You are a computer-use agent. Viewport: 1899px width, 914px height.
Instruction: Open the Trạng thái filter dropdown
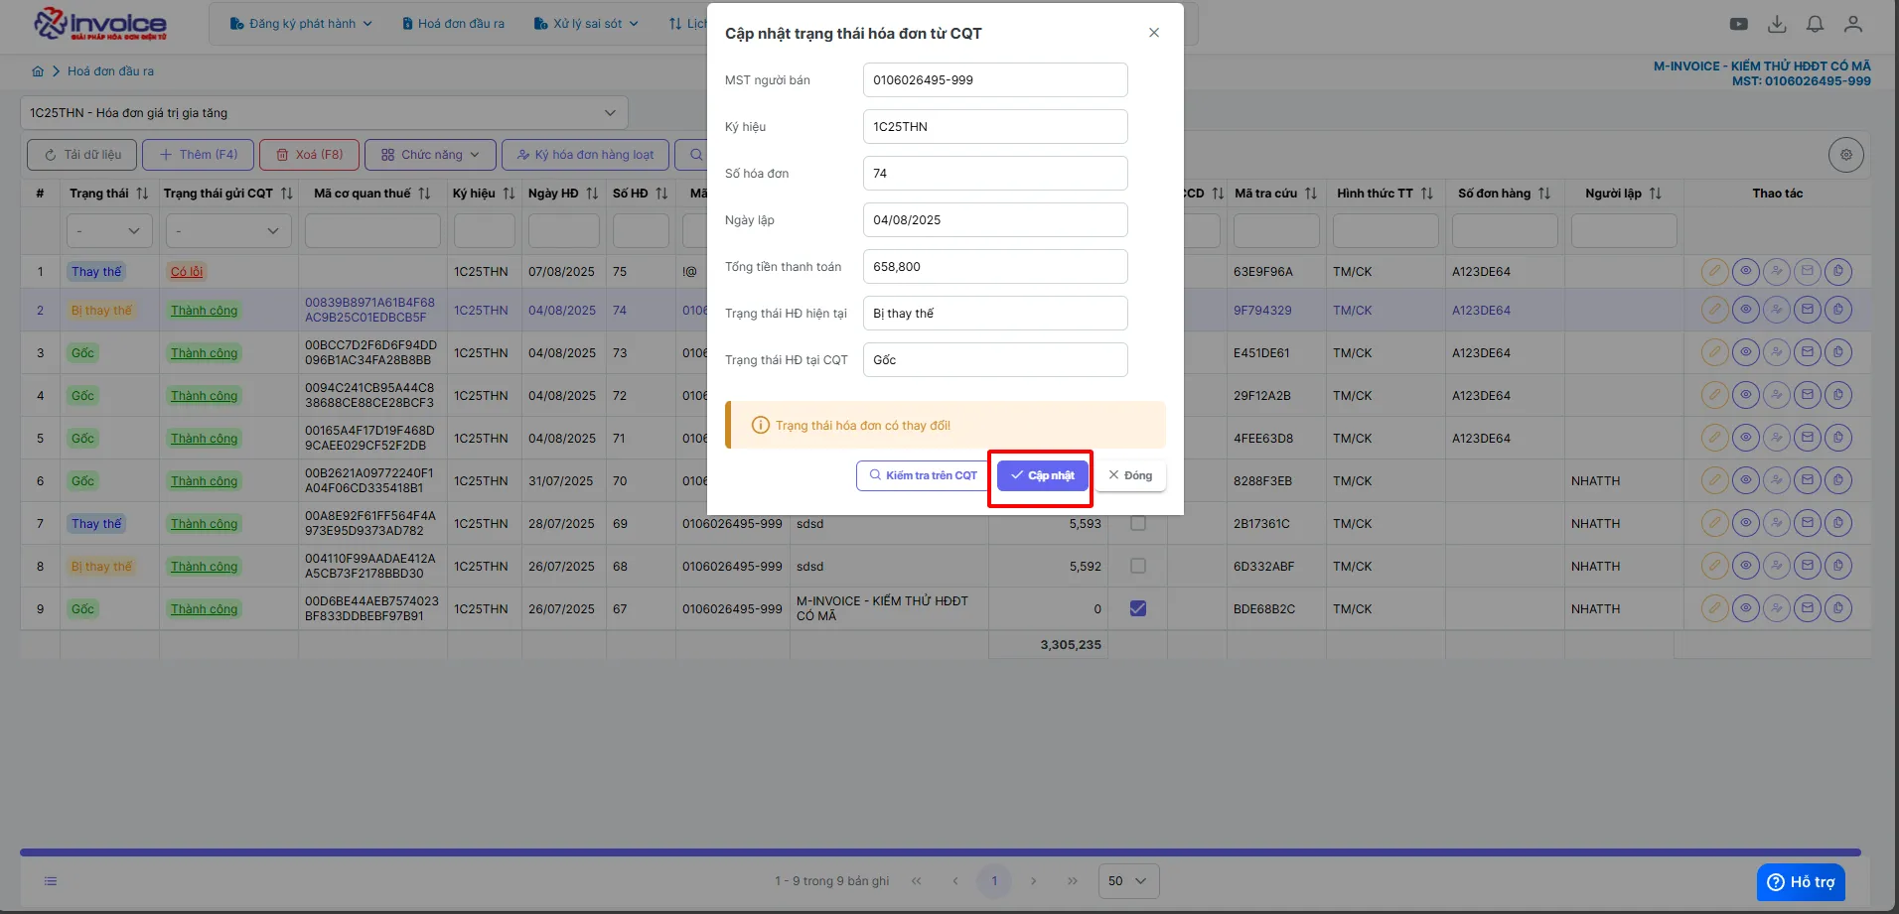[109, 231]
